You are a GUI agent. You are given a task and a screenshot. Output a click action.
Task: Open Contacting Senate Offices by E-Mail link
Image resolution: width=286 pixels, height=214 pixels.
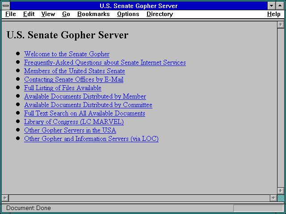(x=74, y=79)
